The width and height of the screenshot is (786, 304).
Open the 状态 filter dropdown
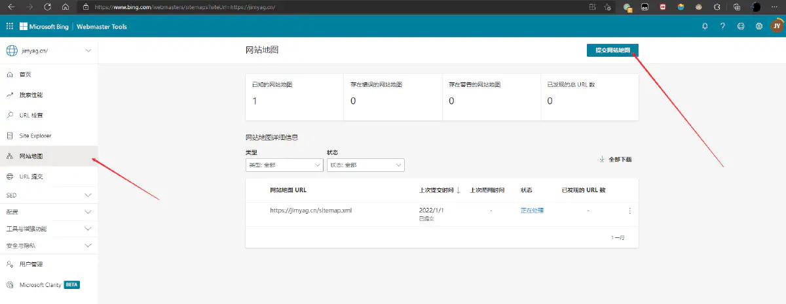pyautogui.click(x=365, y=165)
